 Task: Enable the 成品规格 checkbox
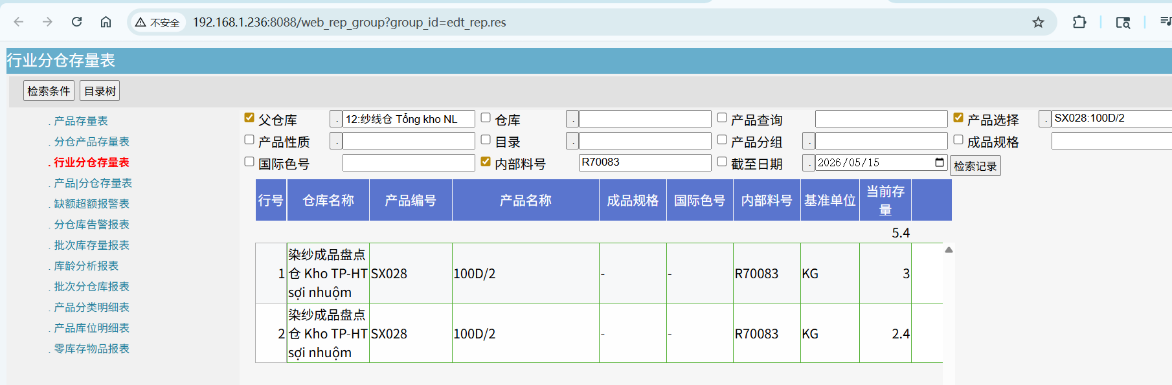[x=958, y=140]
